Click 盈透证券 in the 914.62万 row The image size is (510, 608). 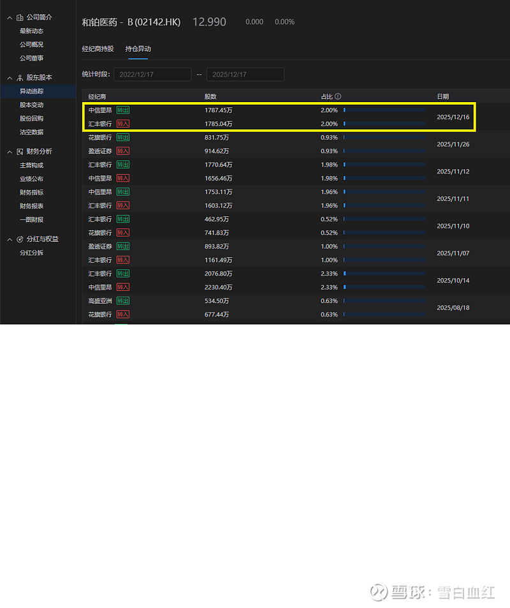100,151
